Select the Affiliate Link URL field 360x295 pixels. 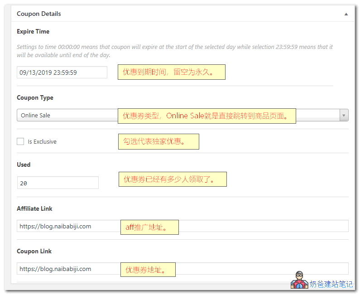(x=68, y=226)
